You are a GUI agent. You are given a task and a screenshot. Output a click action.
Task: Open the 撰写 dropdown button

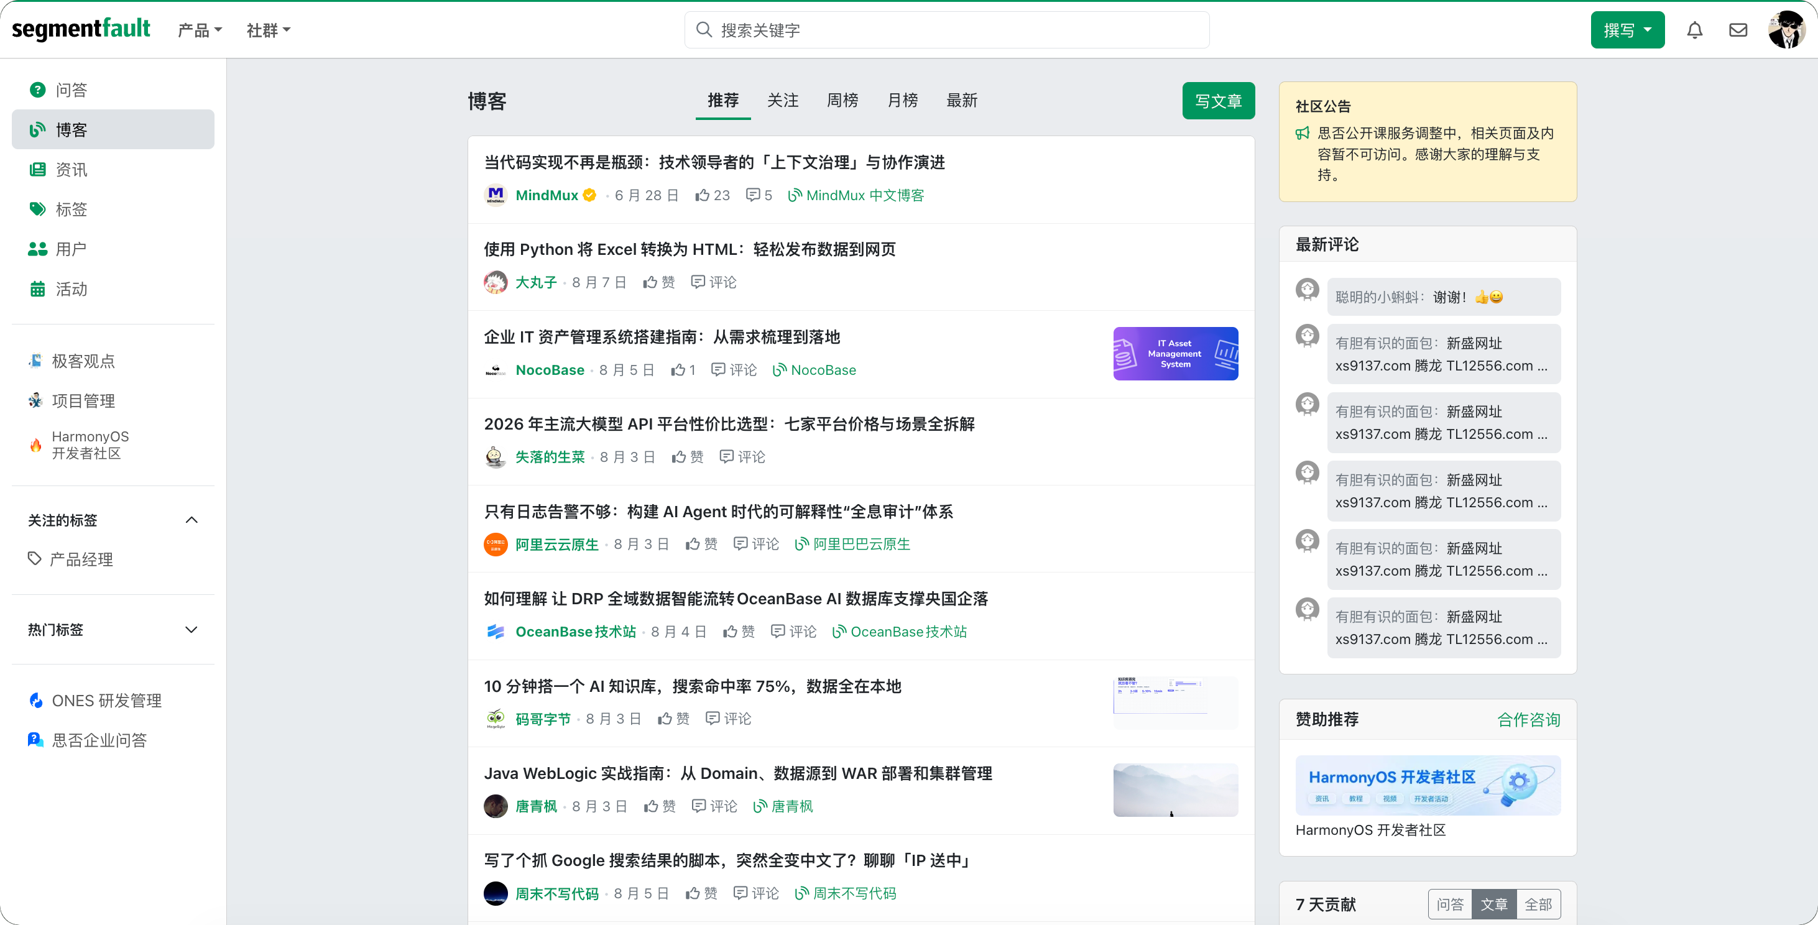point(1627,30)
